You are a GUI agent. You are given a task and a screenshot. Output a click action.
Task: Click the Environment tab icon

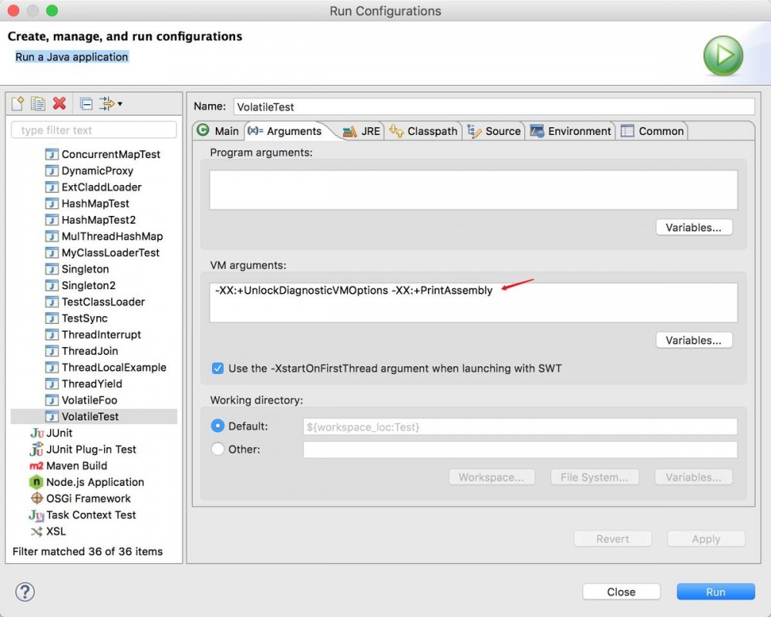(537, 131)
